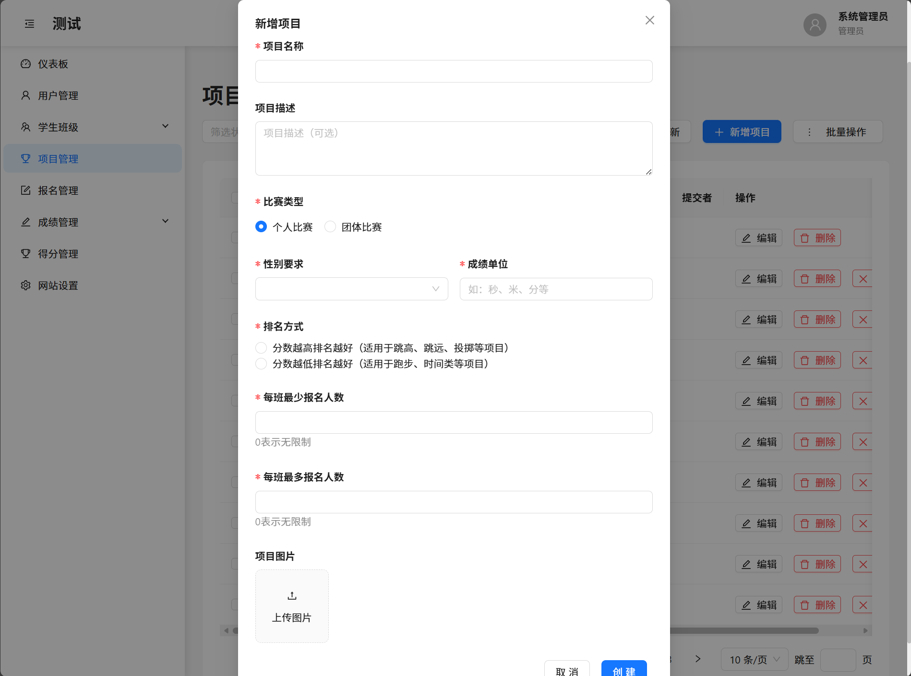911x676 pixels.
Task: Choose 分数越低排名越好 ranking option
Action: (x=261, y=364)
